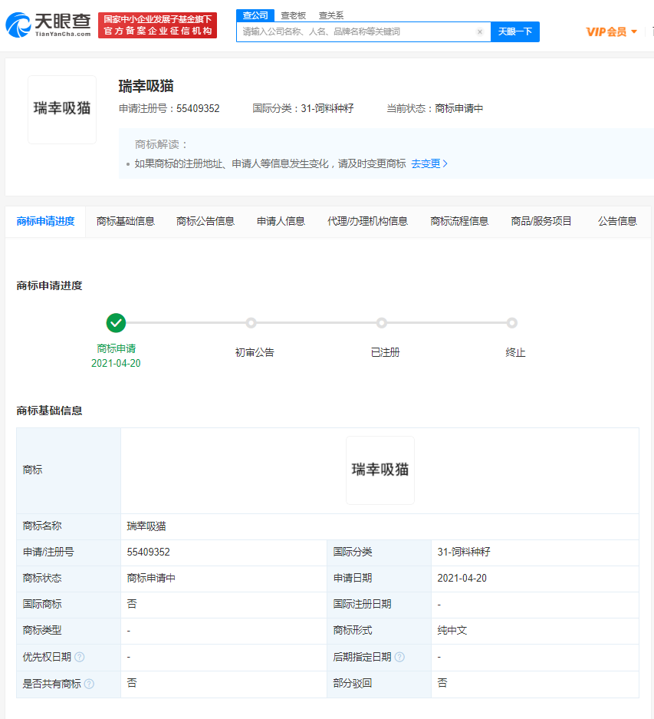This screenshot has width=654, height=719.
Task: Select the 查公司 search tab
Action: [x=255, y=15]
